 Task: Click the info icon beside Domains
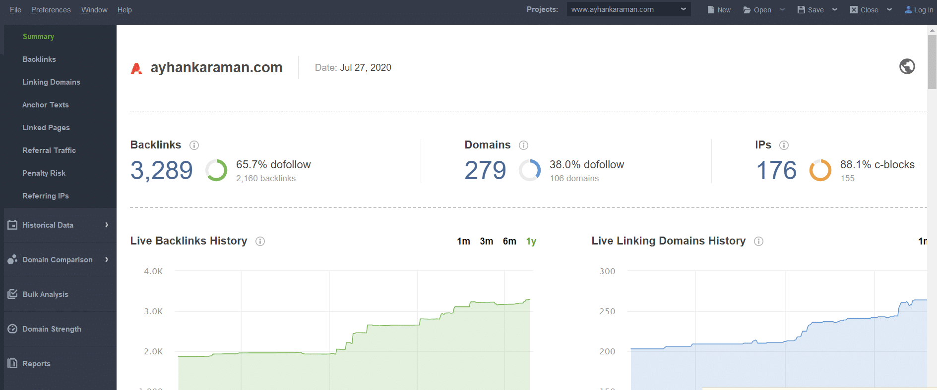524,145
